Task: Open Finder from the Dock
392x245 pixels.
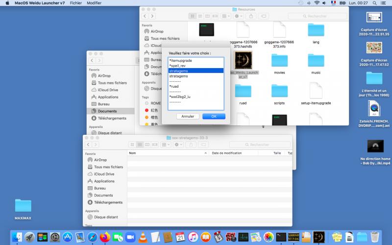Action: tap(17, 237)
